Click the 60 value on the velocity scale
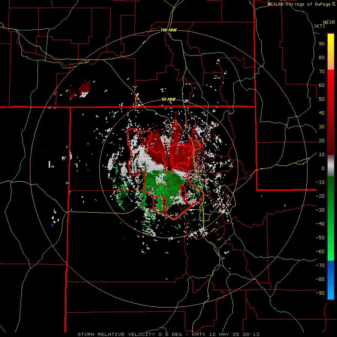Viewport: 337px width, 337px height. coord(322,85)
